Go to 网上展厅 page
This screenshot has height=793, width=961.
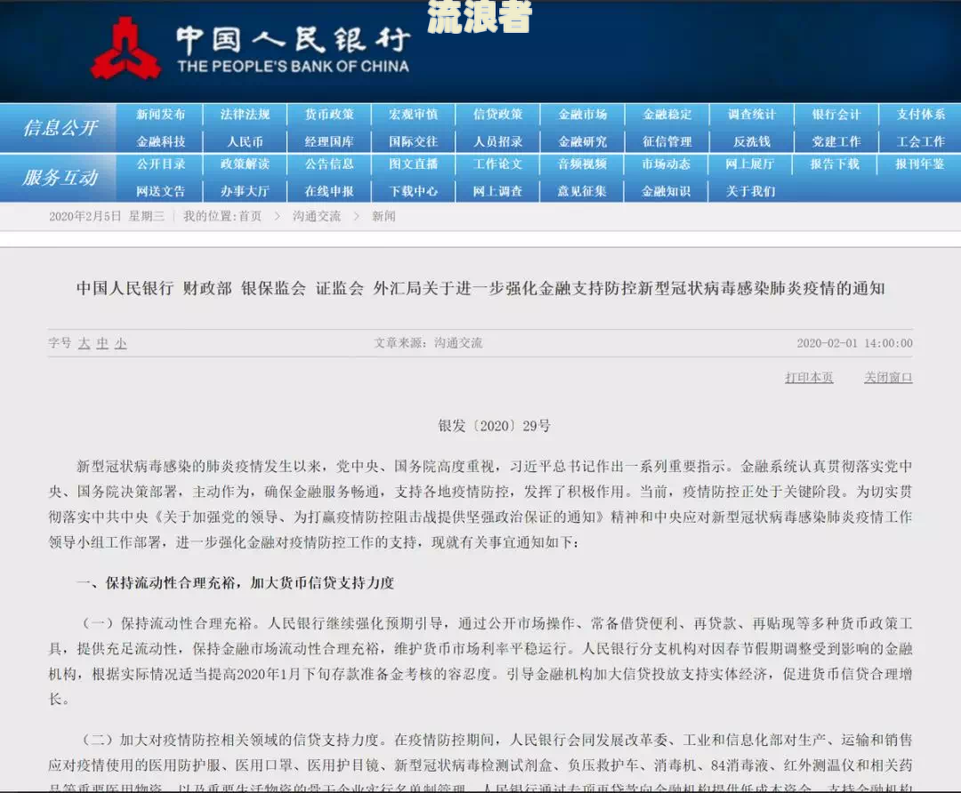(750, 164)
